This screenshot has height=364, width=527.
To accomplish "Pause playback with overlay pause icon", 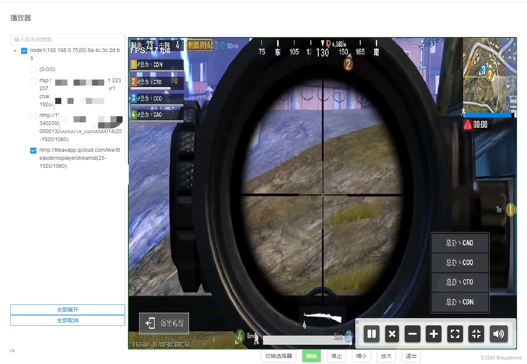I will (x=371, y=334).
